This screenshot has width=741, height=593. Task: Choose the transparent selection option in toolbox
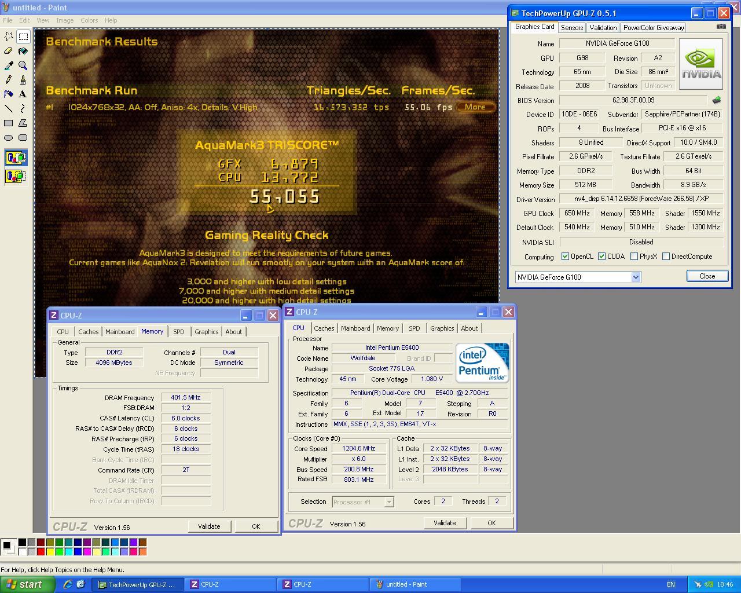[16, 175]
